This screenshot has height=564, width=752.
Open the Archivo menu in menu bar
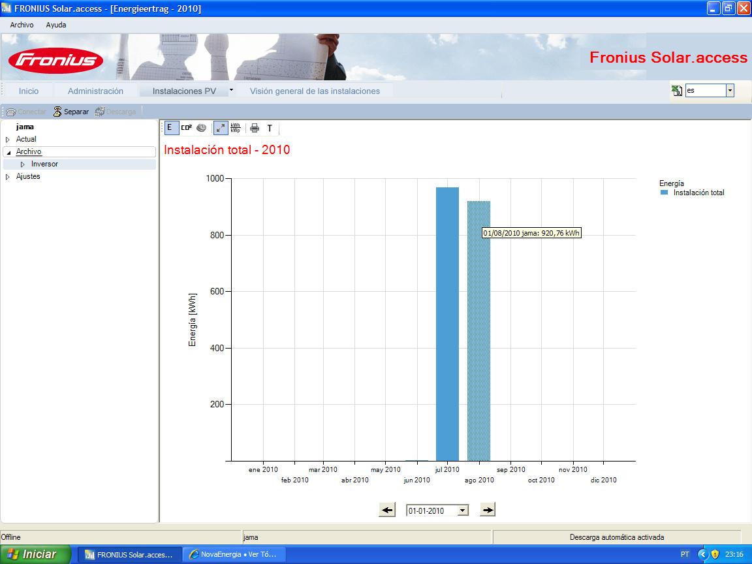[x=22, y=25]
